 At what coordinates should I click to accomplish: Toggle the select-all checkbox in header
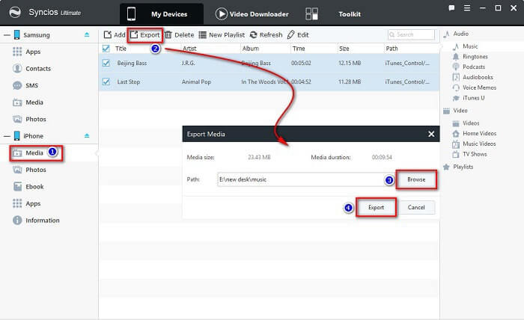[x=106, y=49]
